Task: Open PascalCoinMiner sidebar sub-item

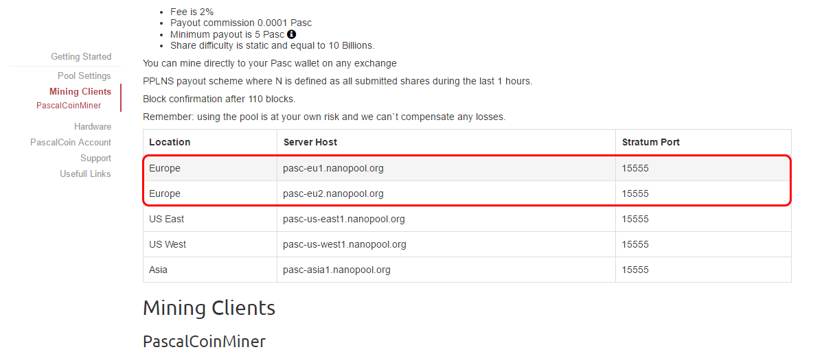Action: 69,106
